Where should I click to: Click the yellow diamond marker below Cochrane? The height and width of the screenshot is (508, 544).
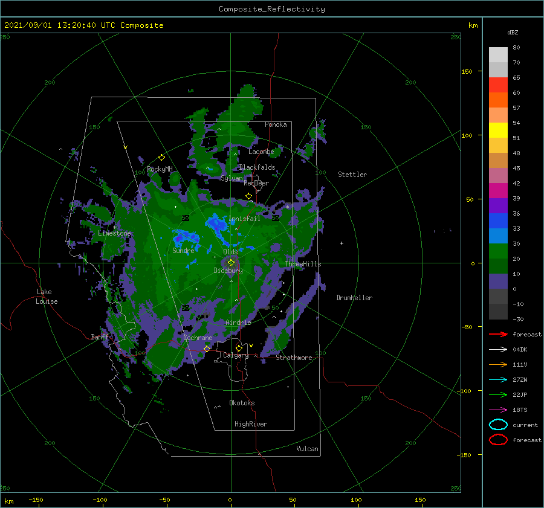(207, 349)
